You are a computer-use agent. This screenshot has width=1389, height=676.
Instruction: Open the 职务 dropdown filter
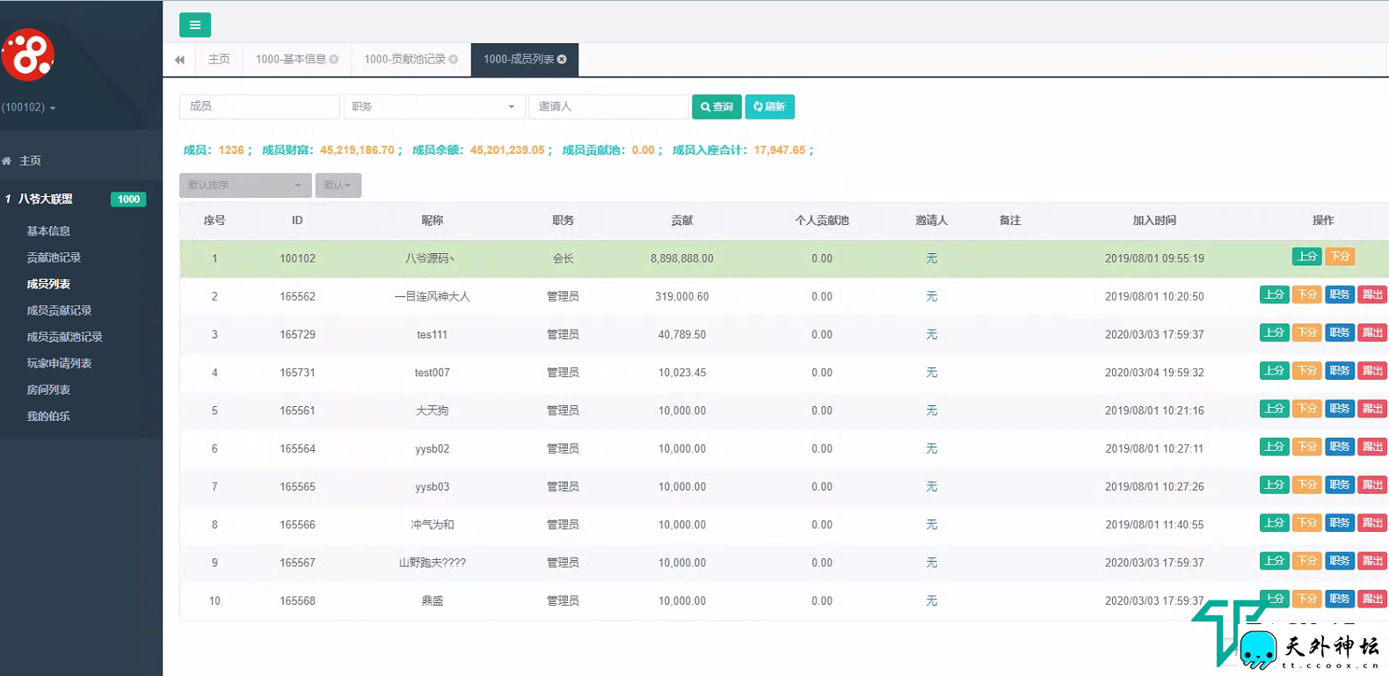coord(434,106)
